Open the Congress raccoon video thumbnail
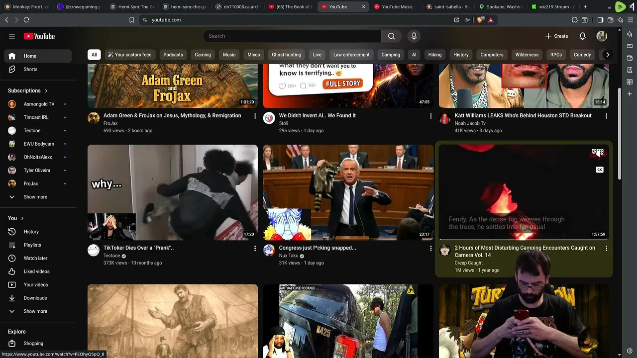Screen dimensions: 637x358 (348, 192)
